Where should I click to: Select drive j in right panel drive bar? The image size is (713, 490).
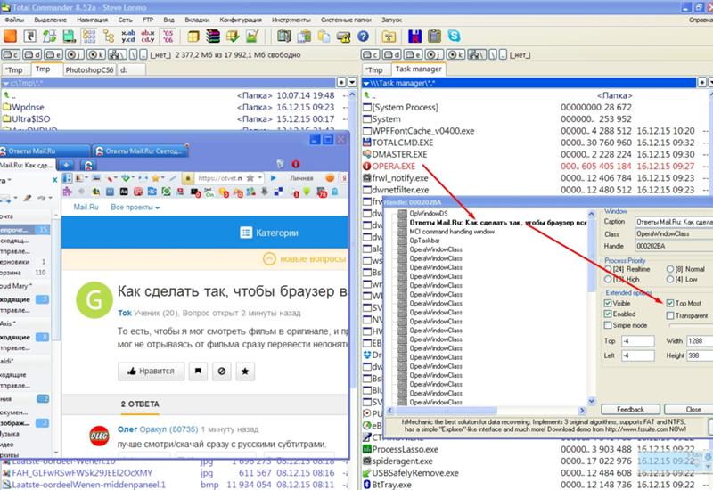[434, 54]
